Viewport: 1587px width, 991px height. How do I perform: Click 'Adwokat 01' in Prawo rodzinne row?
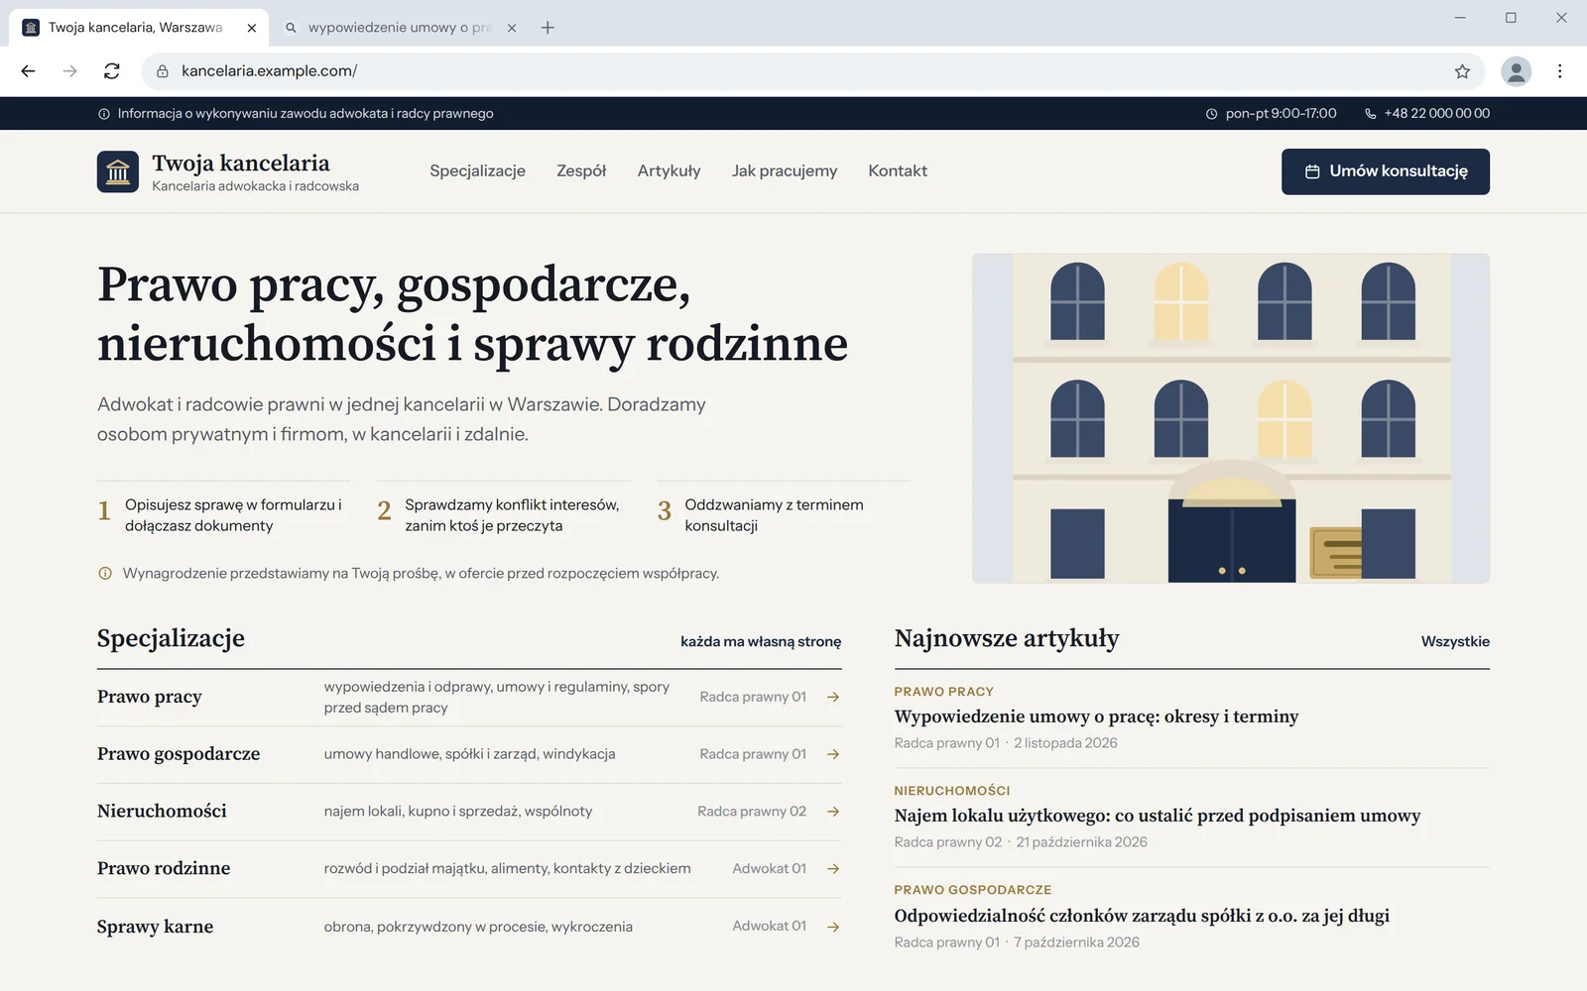click(x=770, y=868)
